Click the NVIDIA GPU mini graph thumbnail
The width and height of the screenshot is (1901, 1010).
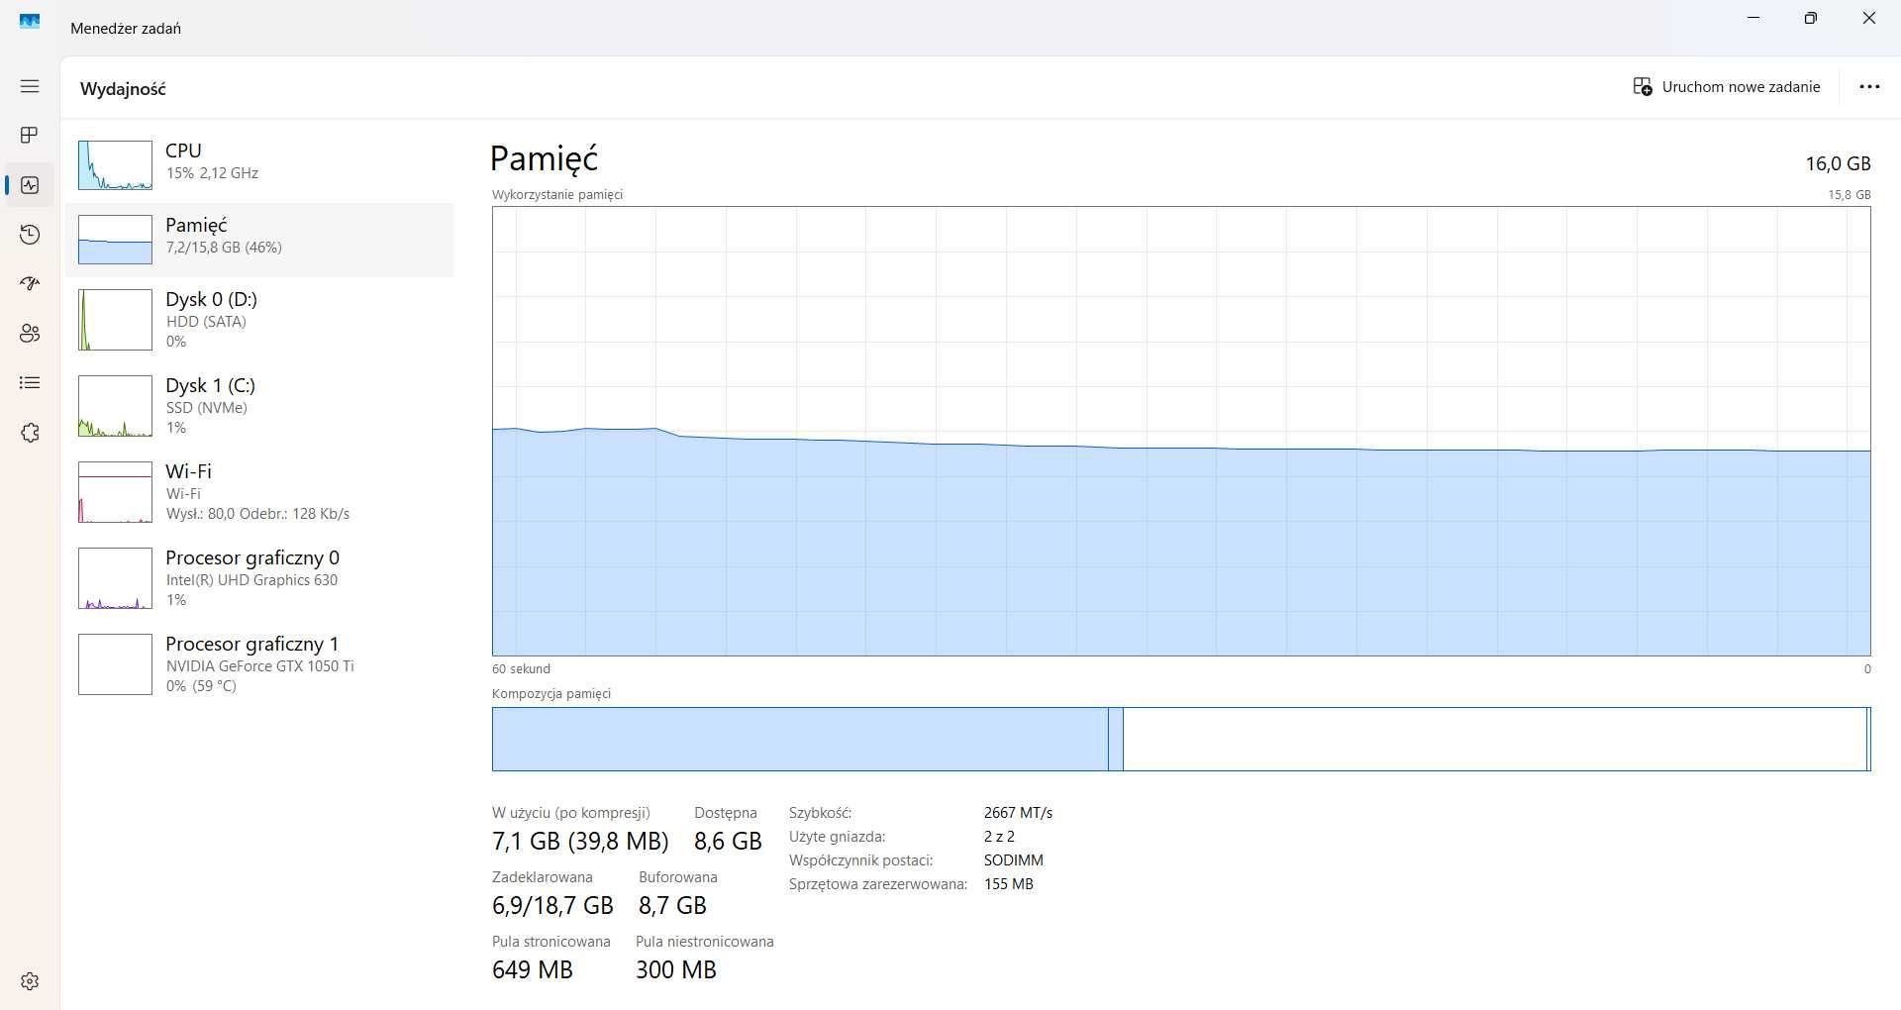(x=115, y=664)
